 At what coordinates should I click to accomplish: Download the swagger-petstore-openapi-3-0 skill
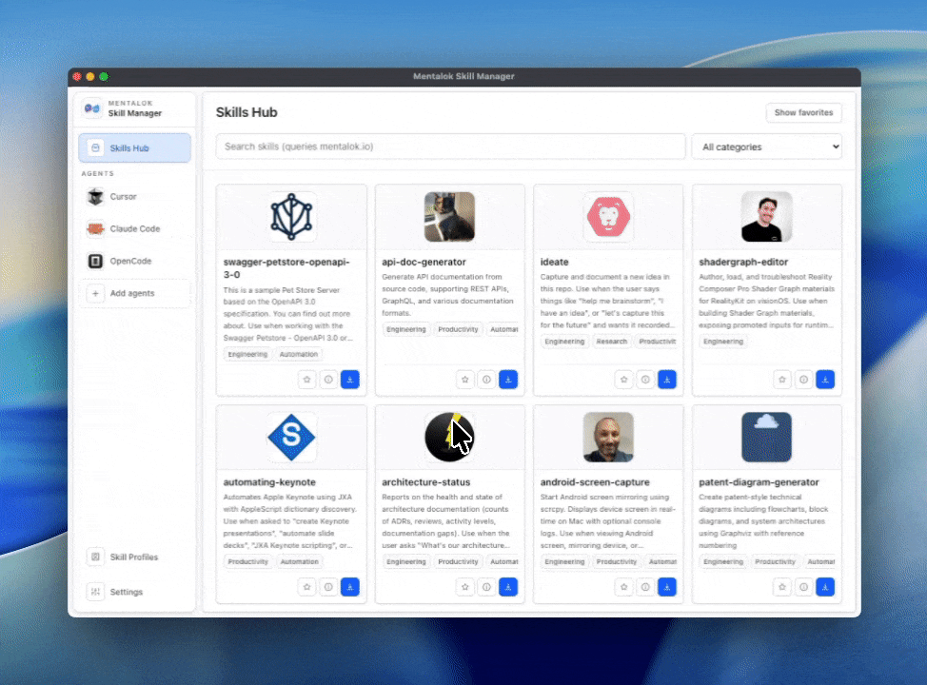pyautogui.click(x=350, y=380)
